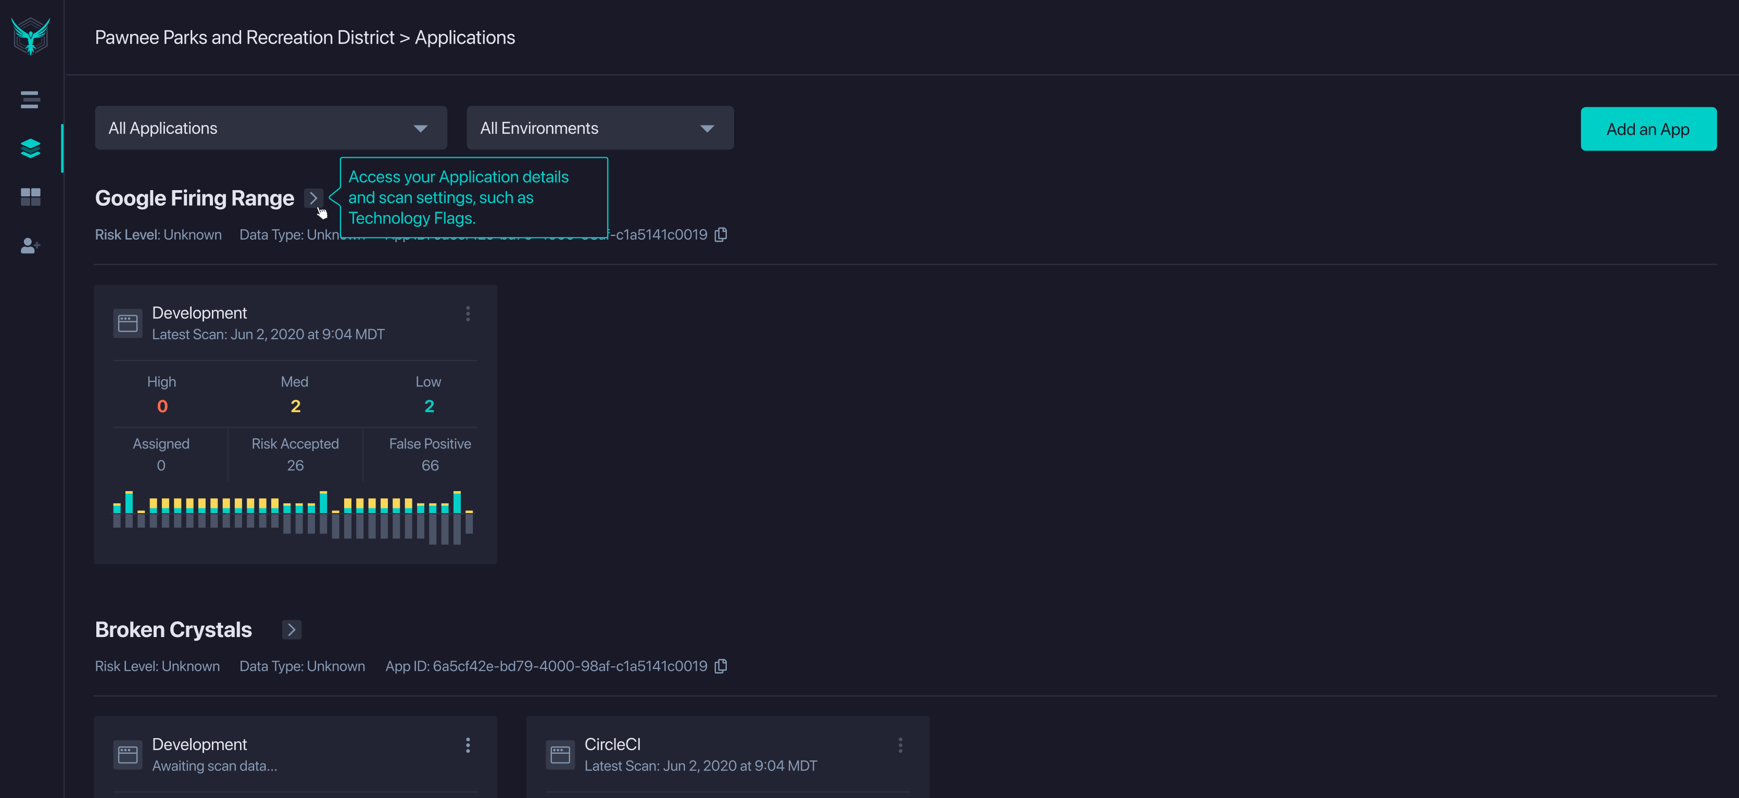Open the dashboard grid icon
The image size is (1739, 798).
click(x=30, y=196)
